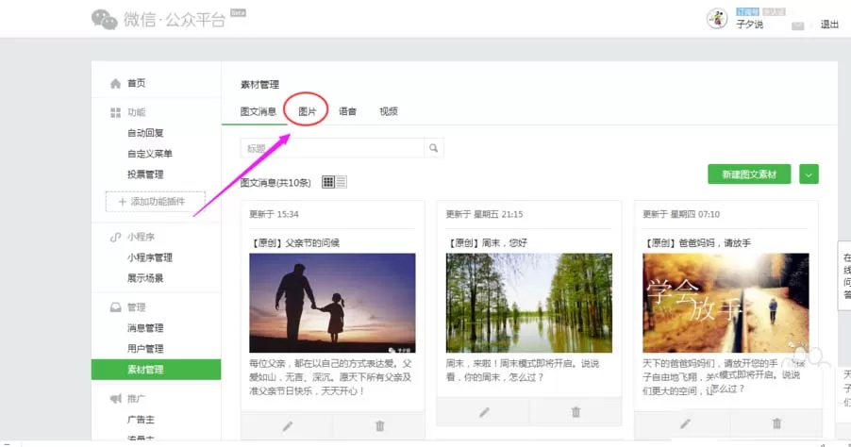Click the 【原创】爸爸妈妈，请放手 title

697,243
